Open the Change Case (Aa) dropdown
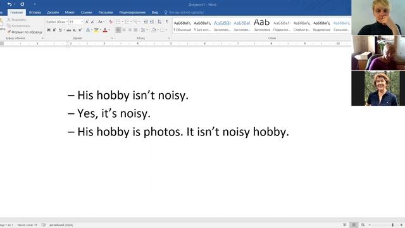The height and width of the screenshot is (228, 405). coord(101,22)
